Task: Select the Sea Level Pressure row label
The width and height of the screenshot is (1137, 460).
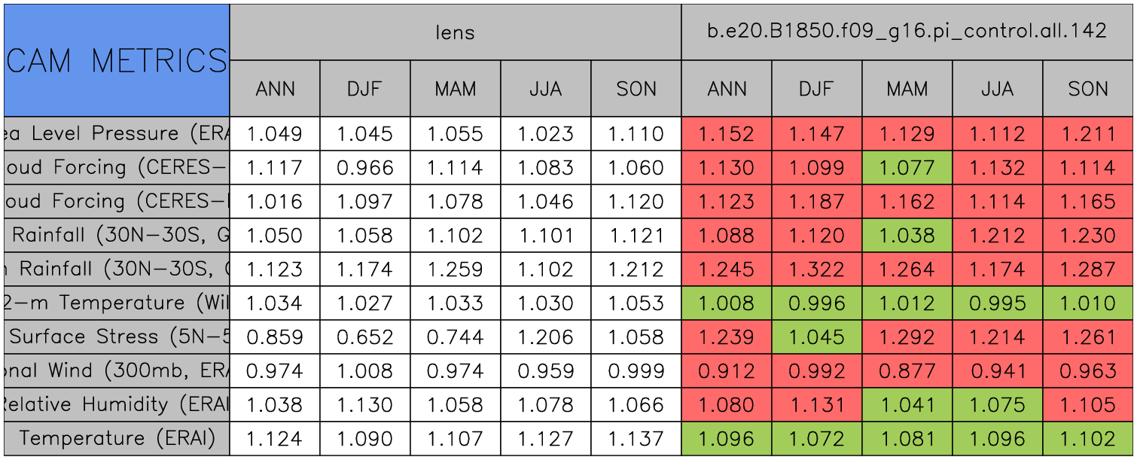Action: tap(117, 134)
